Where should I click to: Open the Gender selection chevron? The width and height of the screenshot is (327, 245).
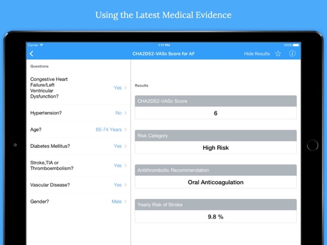click(x=126, y=201)
